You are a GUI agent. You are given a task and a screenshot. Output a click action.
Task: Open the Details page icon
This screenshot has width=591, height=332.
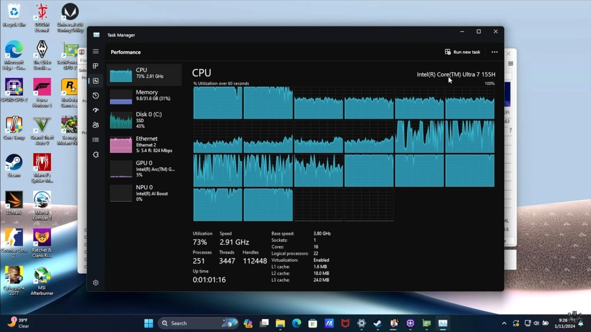pos(96,140)
